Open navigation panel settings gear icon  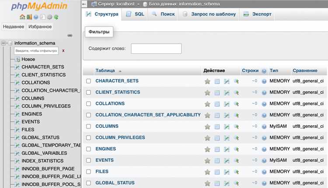point(49,17)
